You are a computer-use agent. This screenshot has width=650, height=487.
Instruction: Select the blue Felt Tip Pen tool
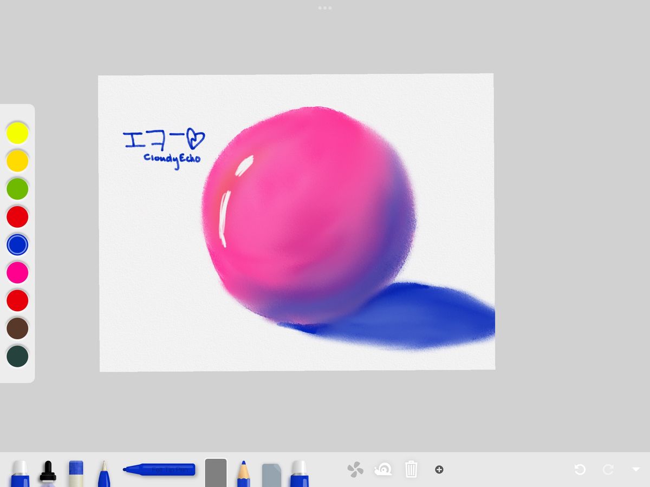click(159, 469)
